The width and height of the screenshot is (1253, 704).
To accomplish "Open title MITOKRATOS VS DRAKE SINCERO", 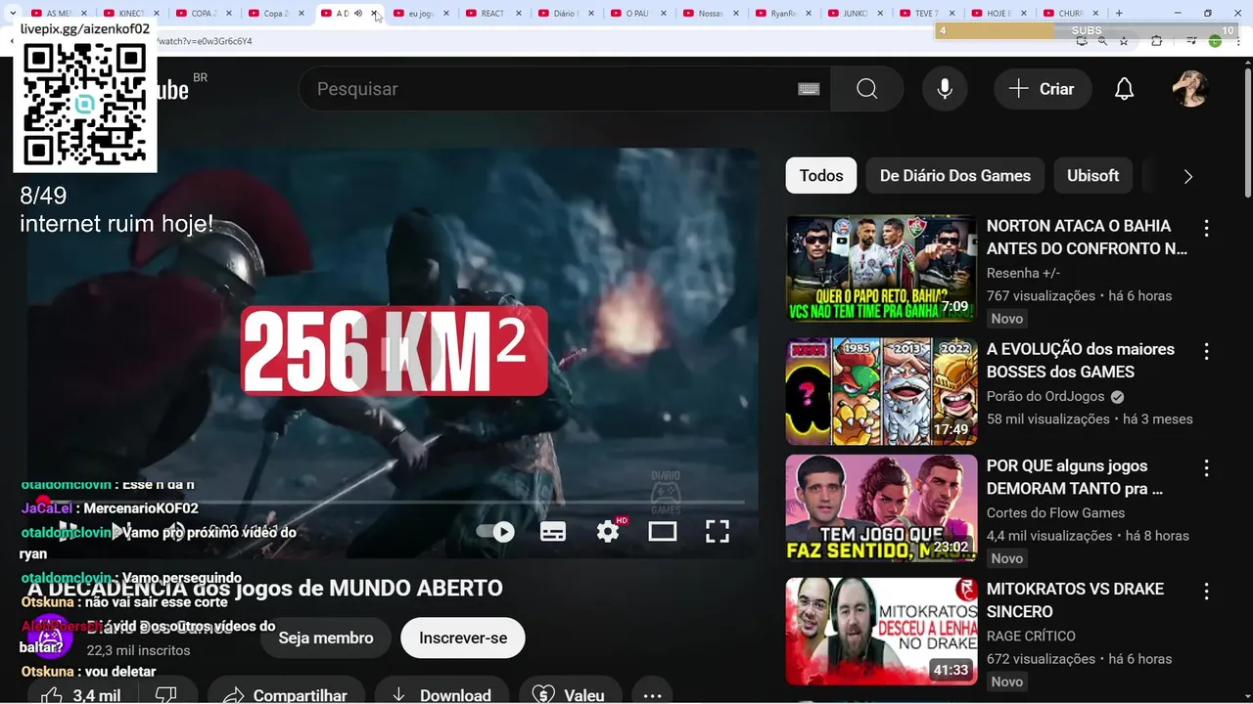I will 1075,600.
